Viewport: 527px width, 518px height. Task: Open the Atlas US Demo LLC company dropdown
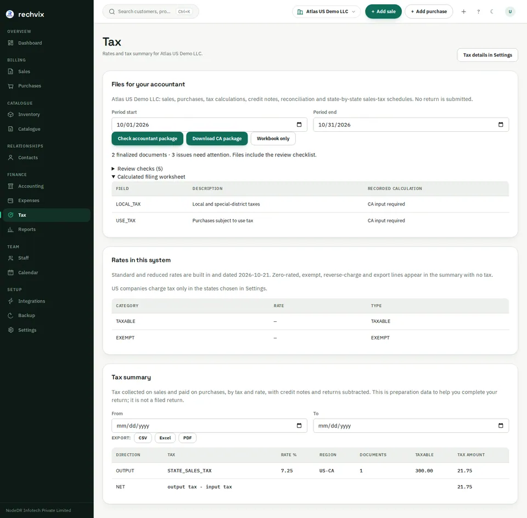coord(326,12)
